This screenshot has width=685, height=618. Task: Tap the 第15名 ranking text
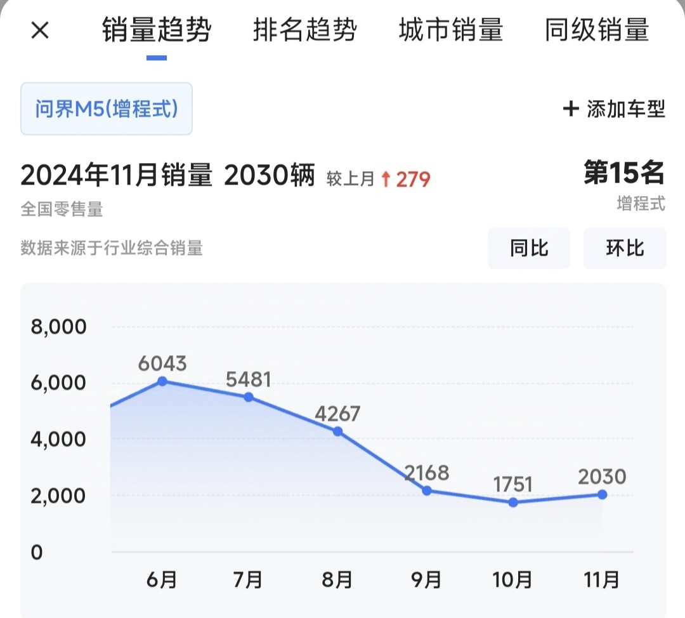coord(624,173)
